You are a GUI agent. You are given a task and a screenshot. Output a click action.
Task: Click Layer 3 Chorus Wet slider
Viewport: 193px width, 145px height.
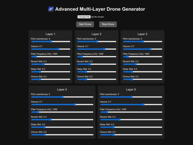coord(143,79)
